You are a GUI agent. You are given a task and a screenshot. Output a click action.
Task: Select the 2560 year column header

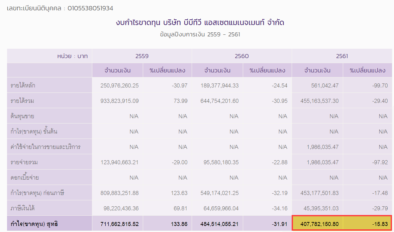[x=242, y=56]
